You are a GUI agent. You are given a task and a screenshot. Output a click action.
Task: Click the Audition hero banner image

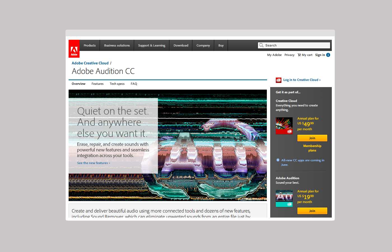(x=168, y=145)
